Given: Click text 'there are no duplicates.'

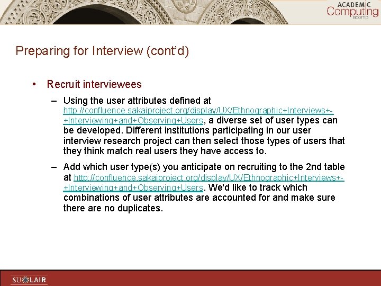Looking at the screenshot, I should point(113,208).
